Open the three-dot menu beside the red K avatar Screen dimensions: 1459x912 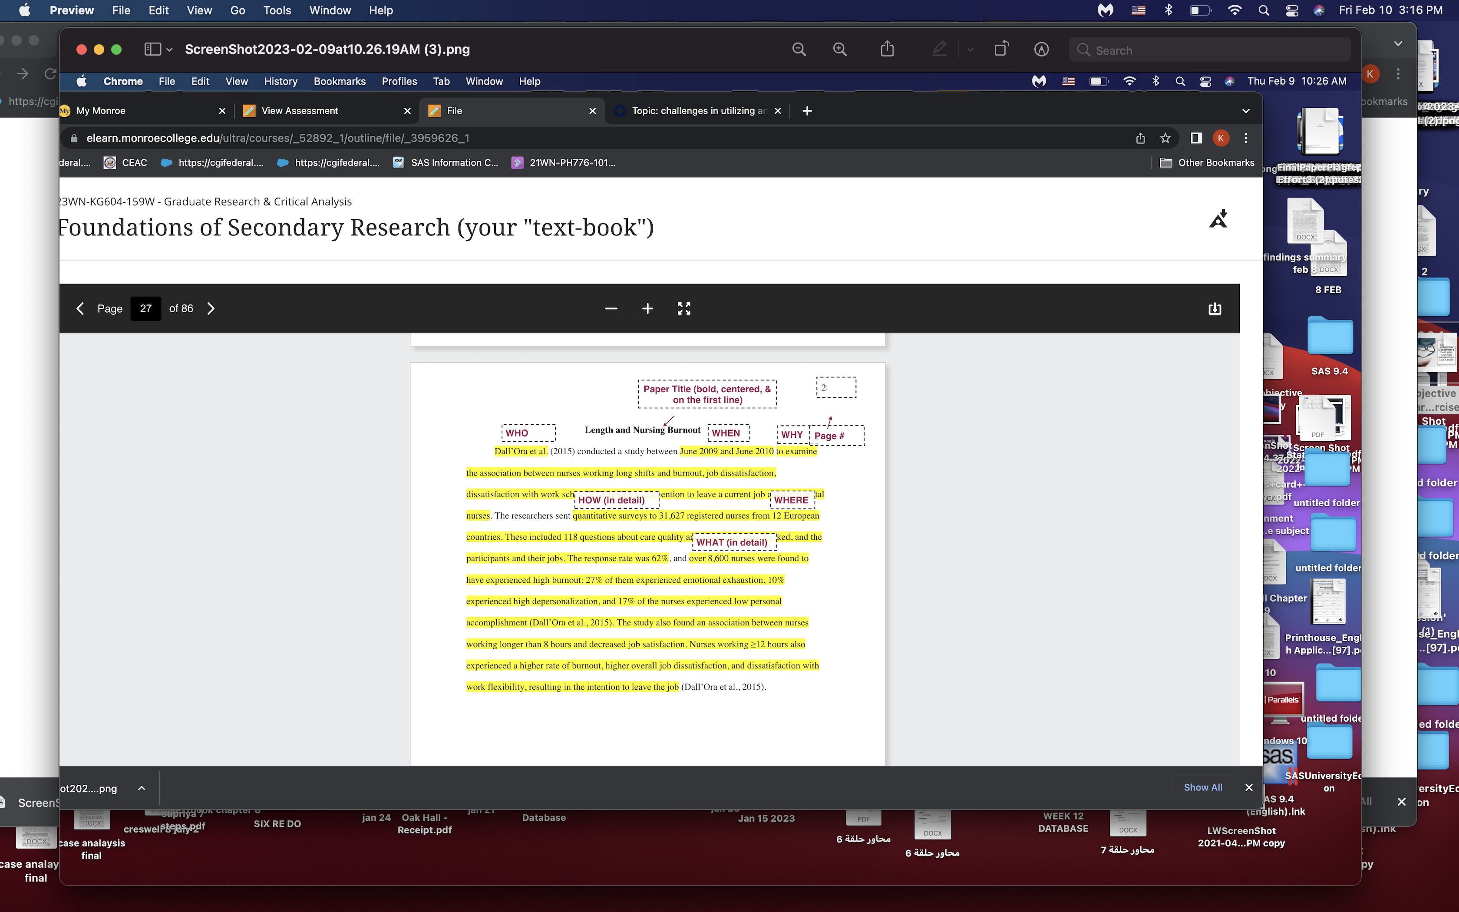[1246, 138]
